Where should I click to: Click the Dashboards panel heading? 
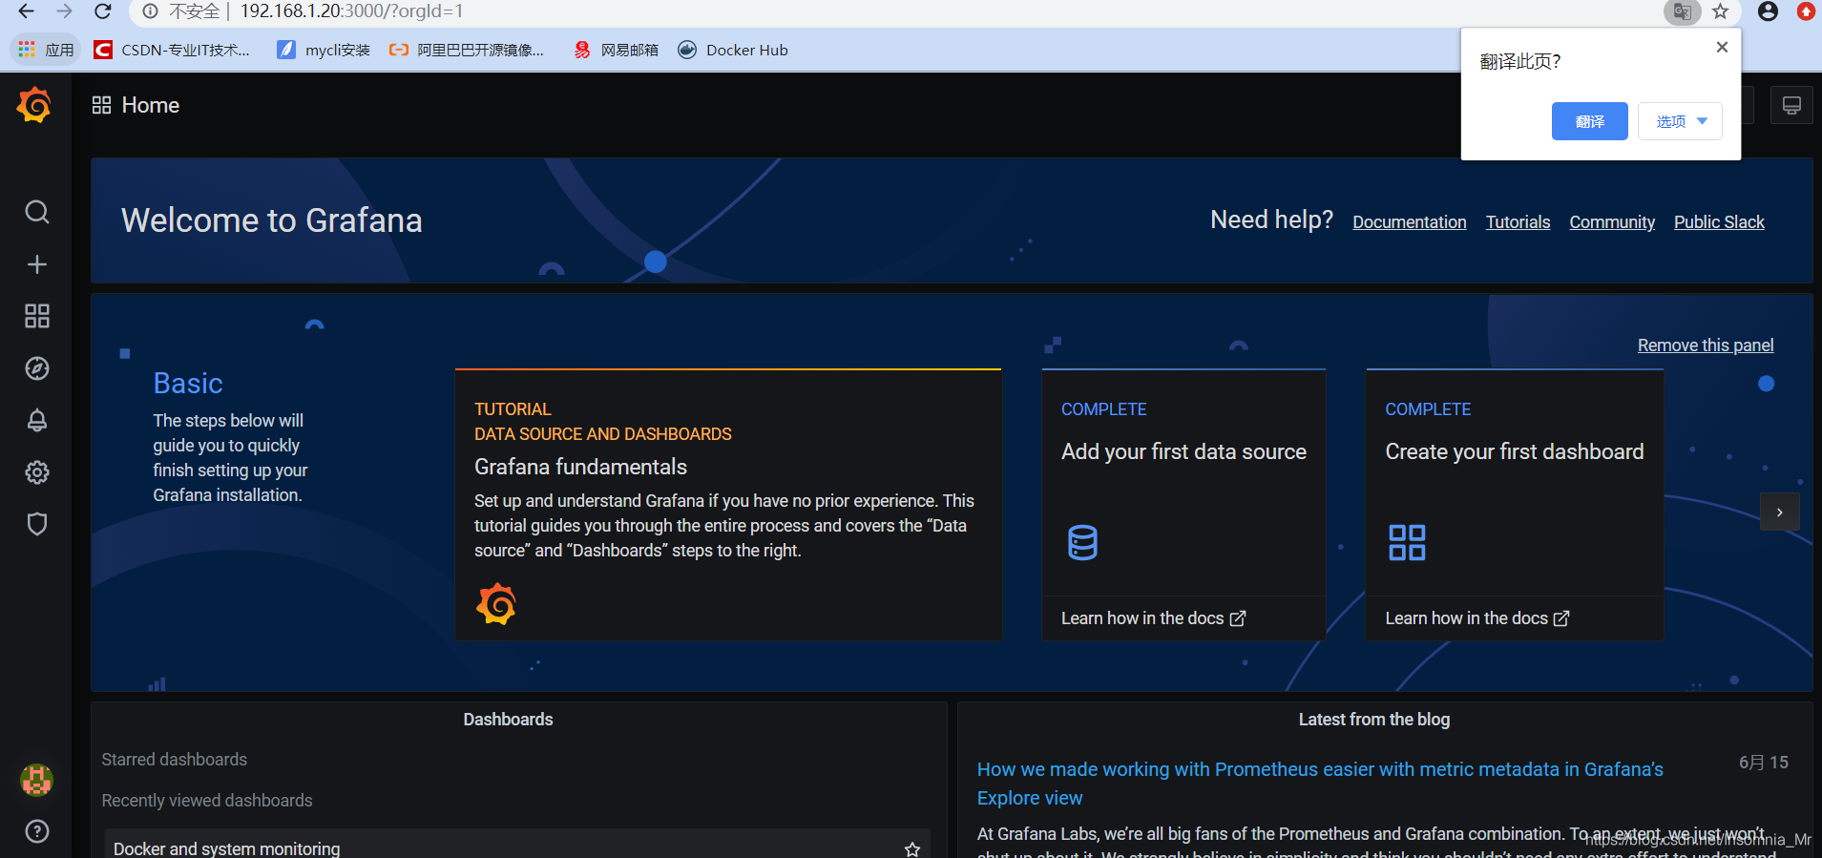(508, 720)
